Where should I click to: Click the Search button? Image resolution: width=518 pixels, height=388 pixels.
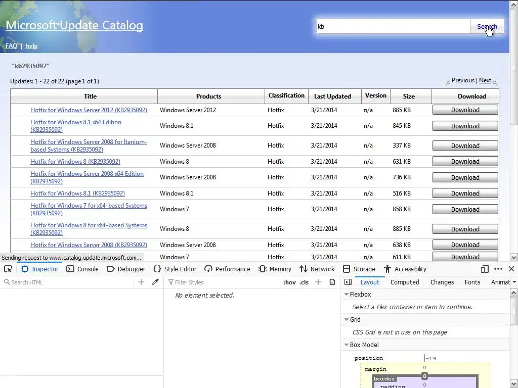pyautogui.click(x=487, y=26)
